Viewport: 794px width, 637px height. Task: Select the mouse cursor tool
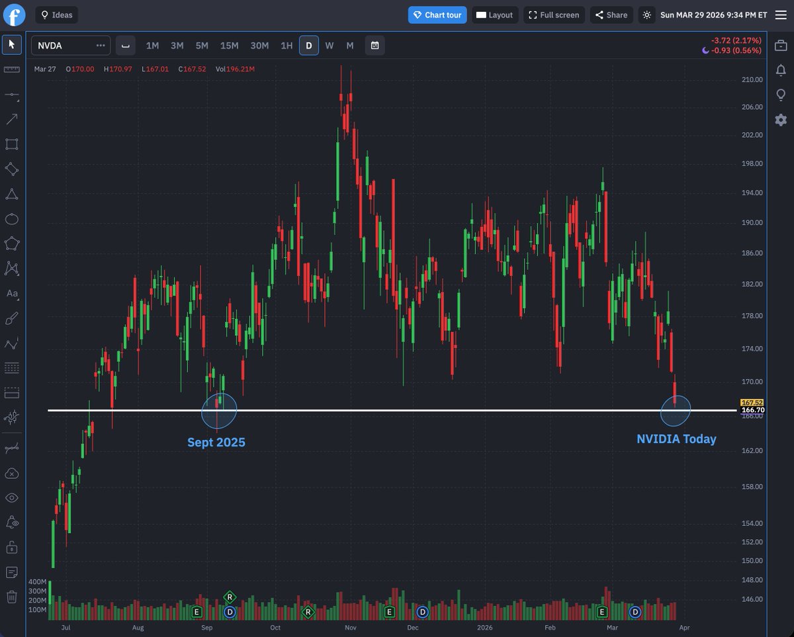tap(11, 44)
